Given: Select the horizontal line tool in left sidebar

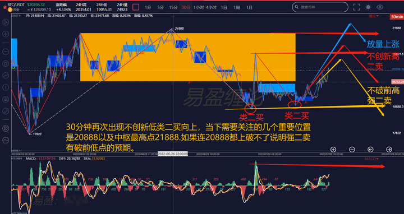Looking at the screenshot, I should (6, 52).
